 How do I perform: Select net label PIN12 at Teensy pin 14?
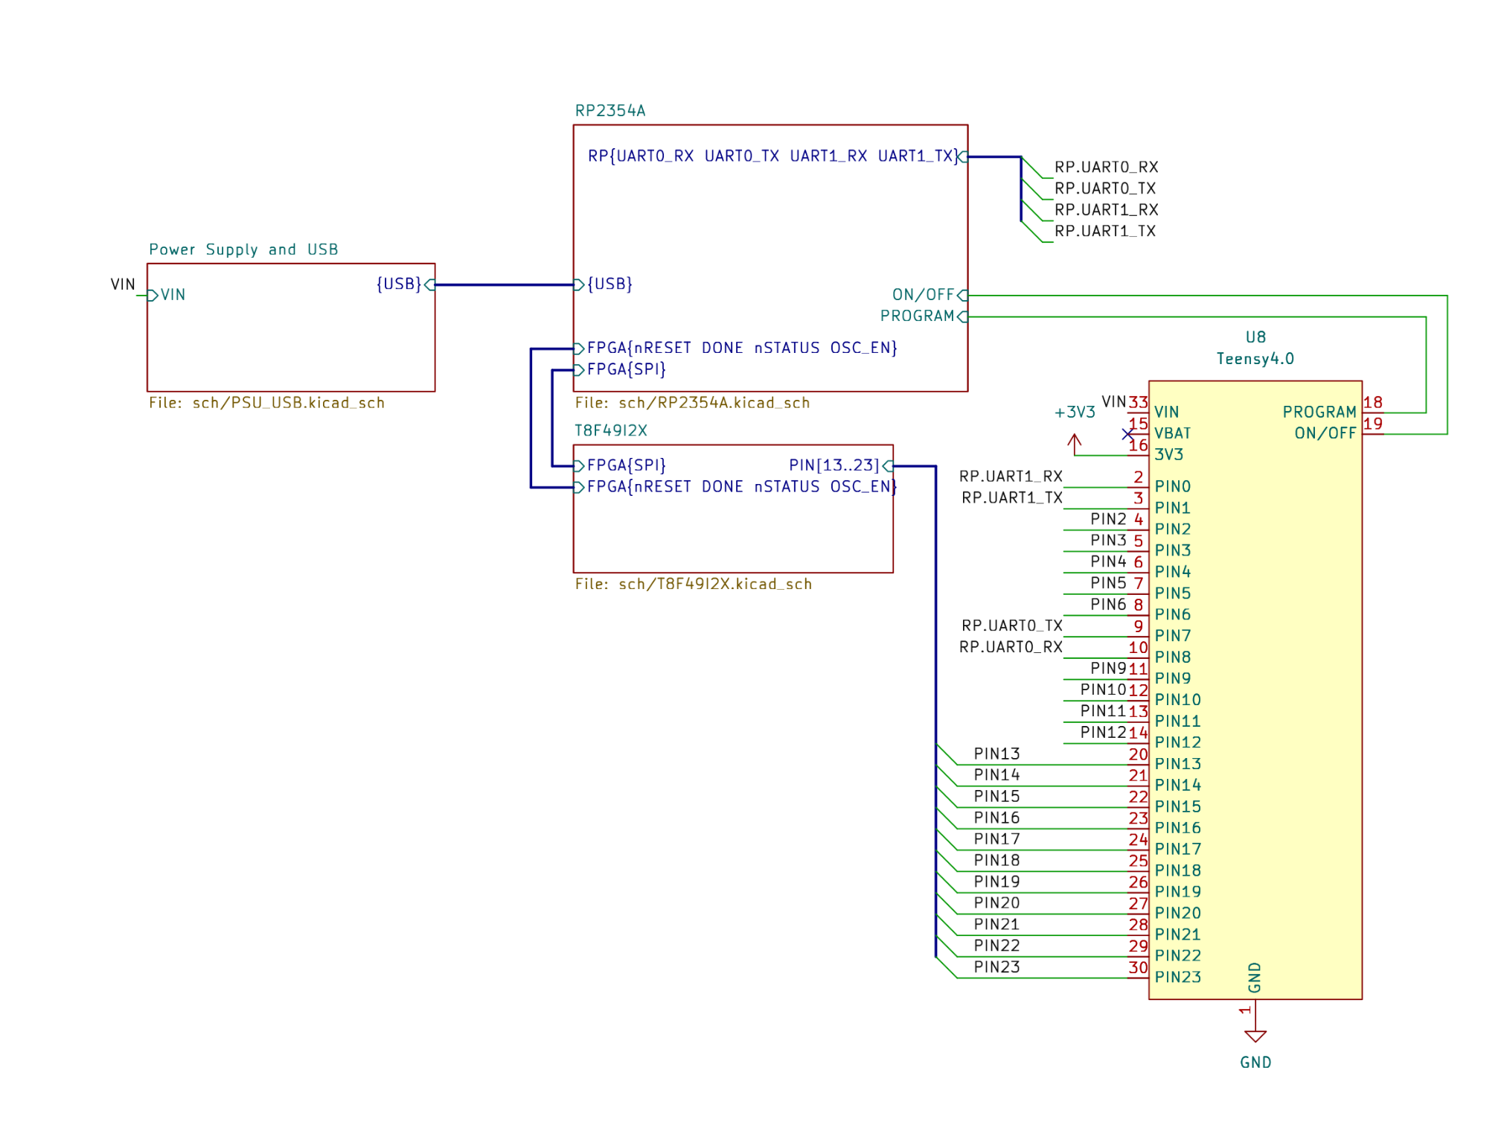(x=1103, y=733)
